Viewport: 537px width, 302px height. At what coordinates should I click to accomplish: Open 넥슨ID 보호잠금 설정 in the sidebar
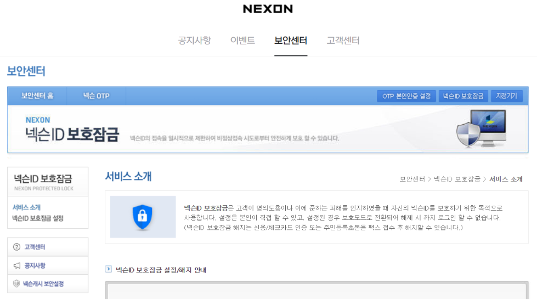[x=38, y=218]
